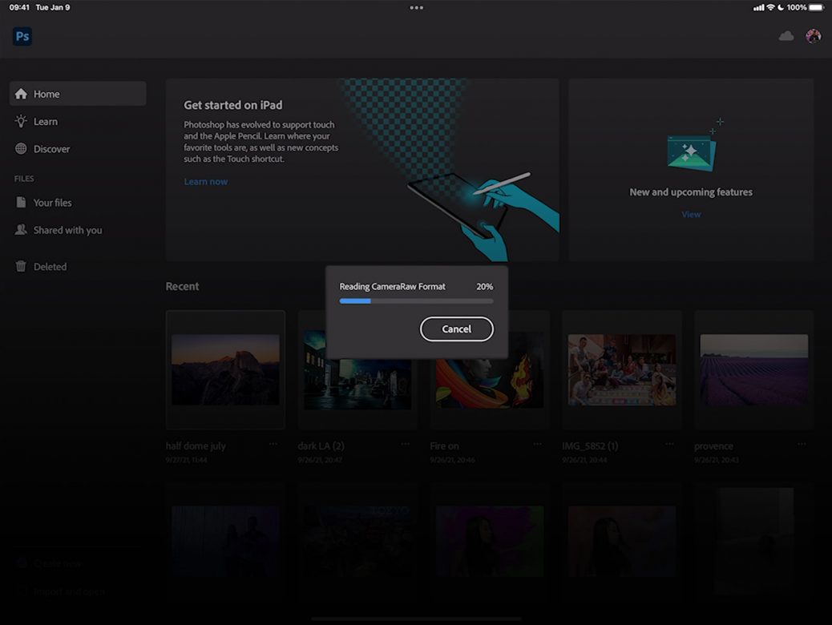Follow the Learn now link
832x625 pixels.
(206, 181)
